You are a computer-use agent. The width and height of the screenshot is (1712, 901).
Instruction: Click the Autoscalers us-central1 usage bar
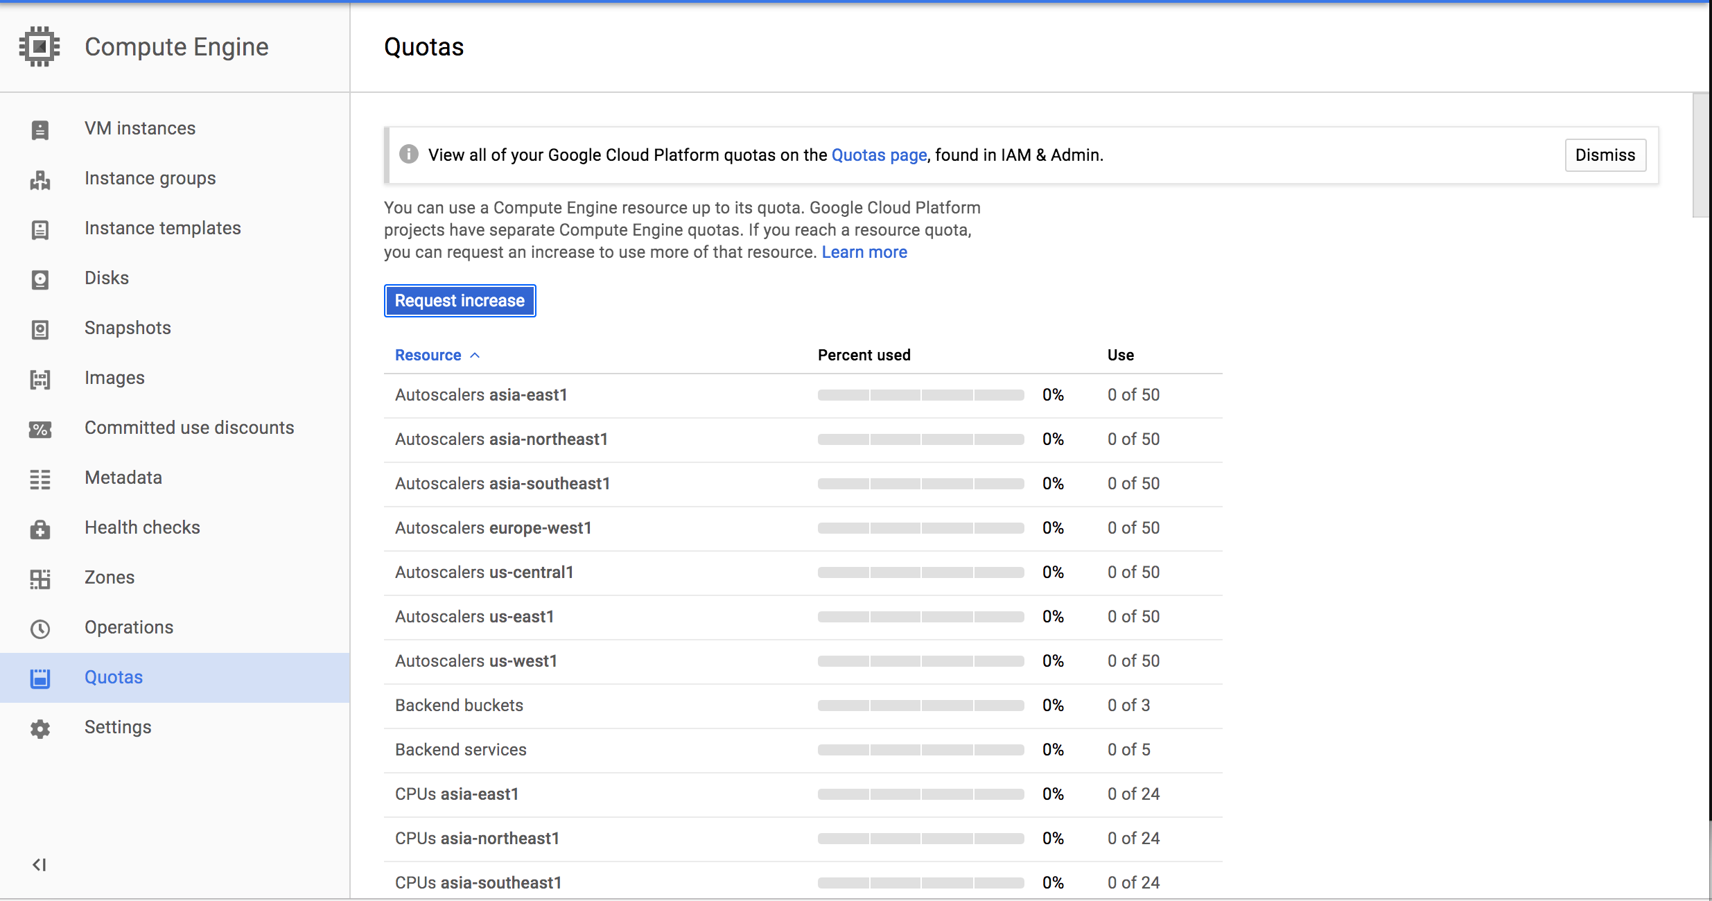(x=920, y=572)
